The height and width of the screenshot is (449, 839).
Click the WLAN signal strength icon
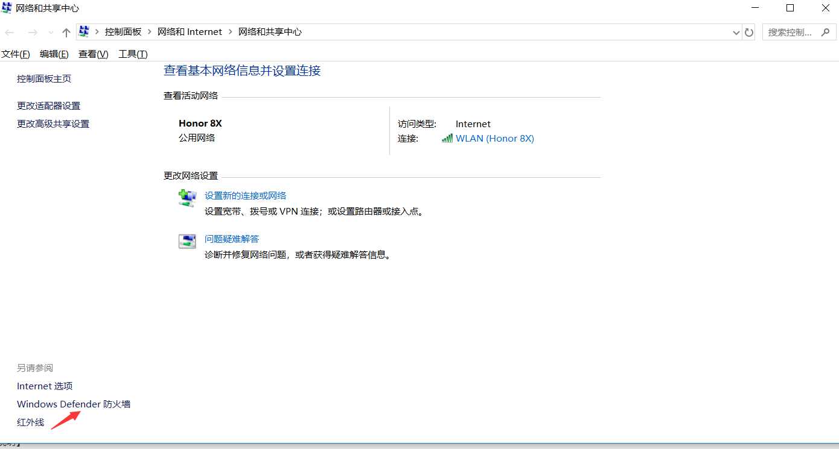(447, 139)
